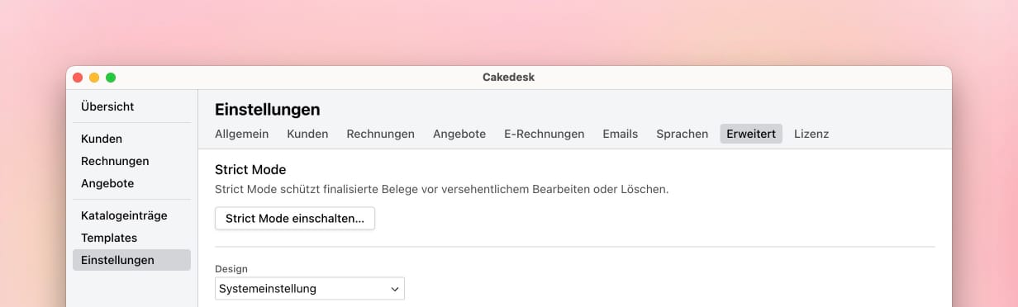Switch to the Allgemein tab
This screenshot has height=307, width=1018.
tap(241, 134)
